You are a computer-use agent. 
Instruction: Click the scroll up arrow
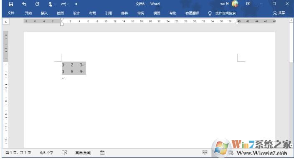pyautogui.click(x=291, y=20)
